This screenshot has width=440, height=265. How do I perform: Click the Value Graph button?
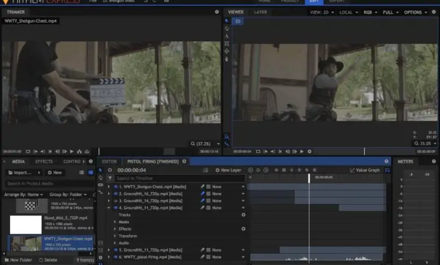(x=365, y=170)
